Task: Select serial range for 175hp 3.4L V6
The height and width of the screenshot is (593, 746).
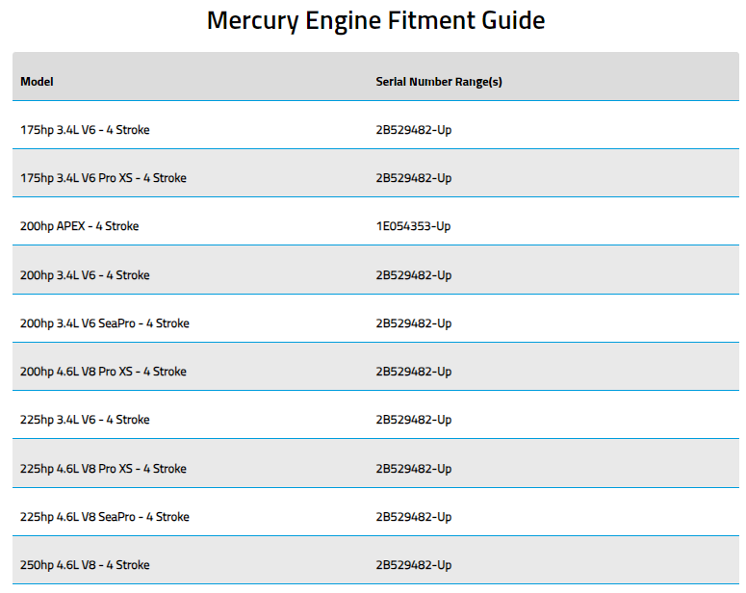Action: click(x=414, y=130)
